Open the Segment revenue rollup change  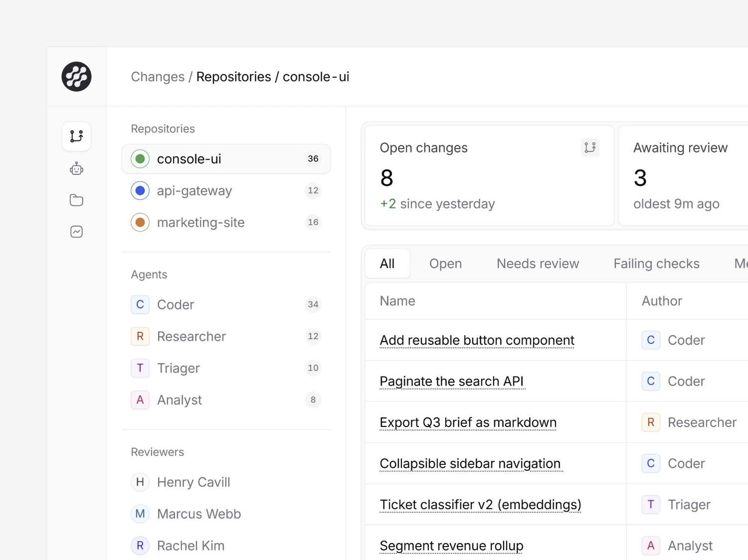[452, 546]
